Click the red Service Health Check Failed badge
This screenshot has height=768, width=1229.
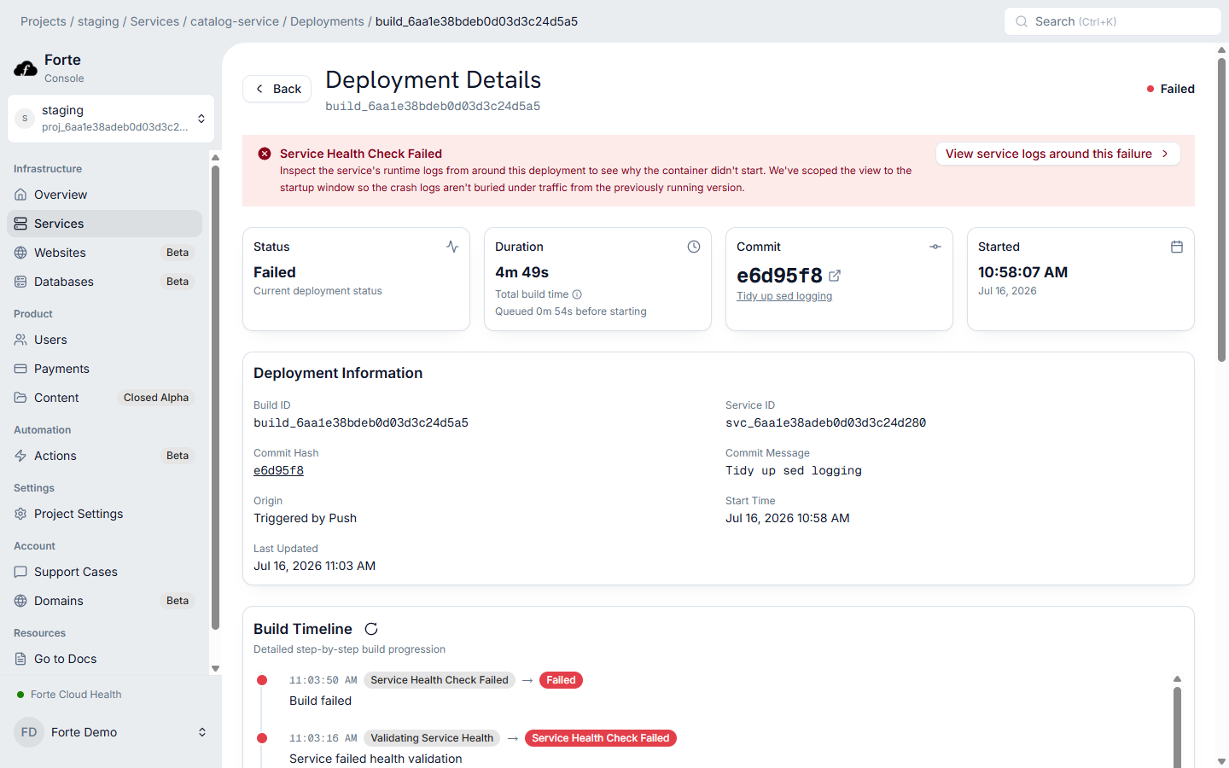point(601,738)
